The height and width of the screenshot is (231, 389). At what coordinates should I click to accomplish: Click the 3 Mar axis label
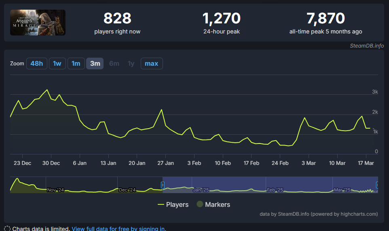point(309,163)
